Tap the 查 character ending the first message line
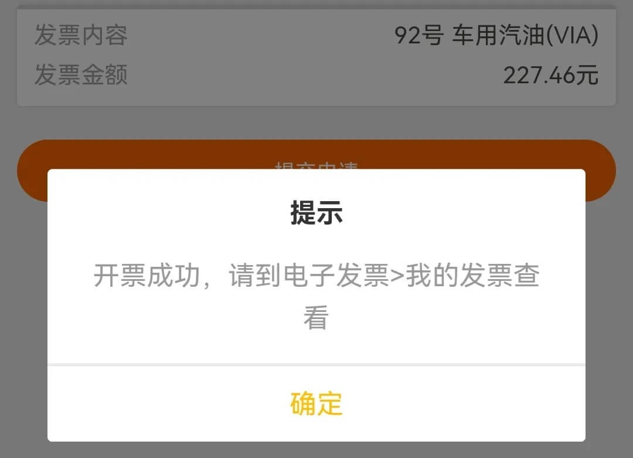This screenshot has height=458, width=633. (x=526, y=276)
